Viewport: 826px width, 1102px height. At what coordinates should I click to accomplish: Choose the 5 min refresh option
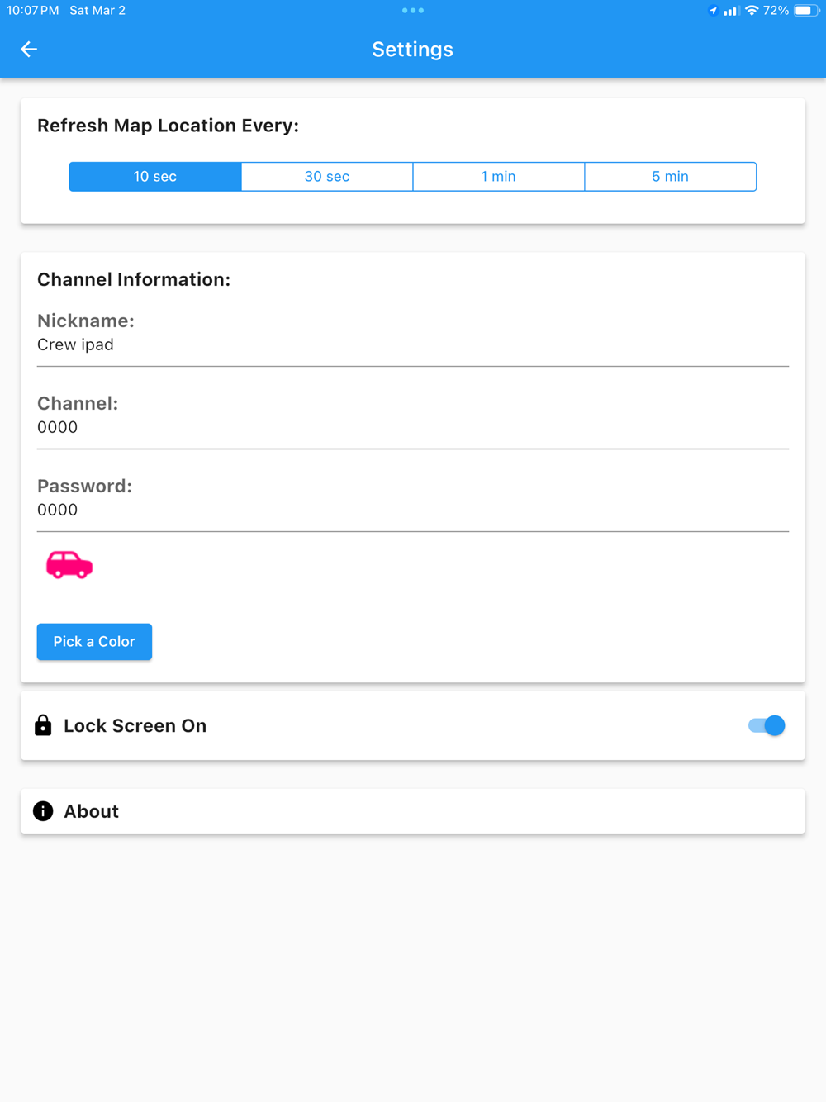pos(670,177)
